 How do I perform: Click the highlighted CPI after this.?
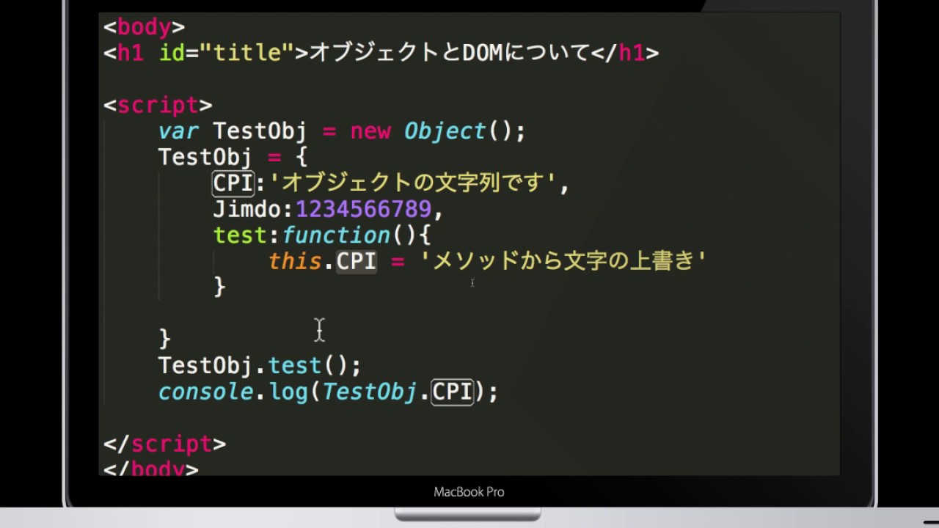[357, 261]
